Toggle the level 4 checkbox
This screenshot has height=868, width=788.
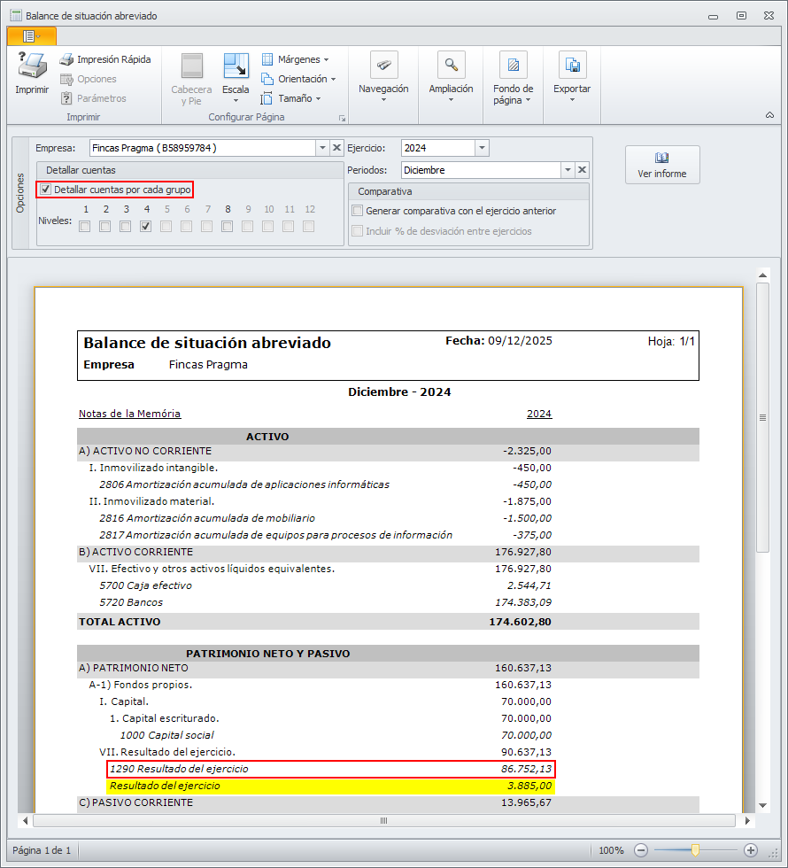pos(146,227)
